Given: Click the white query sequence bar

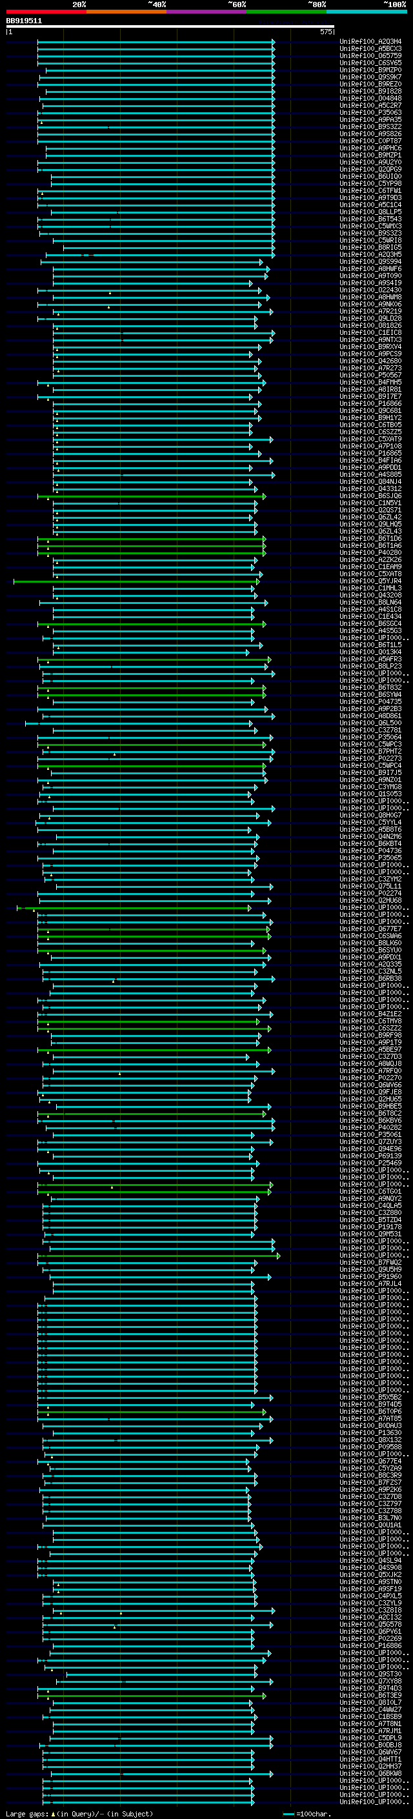Looking at the screenshot, I should pos(170,27).
